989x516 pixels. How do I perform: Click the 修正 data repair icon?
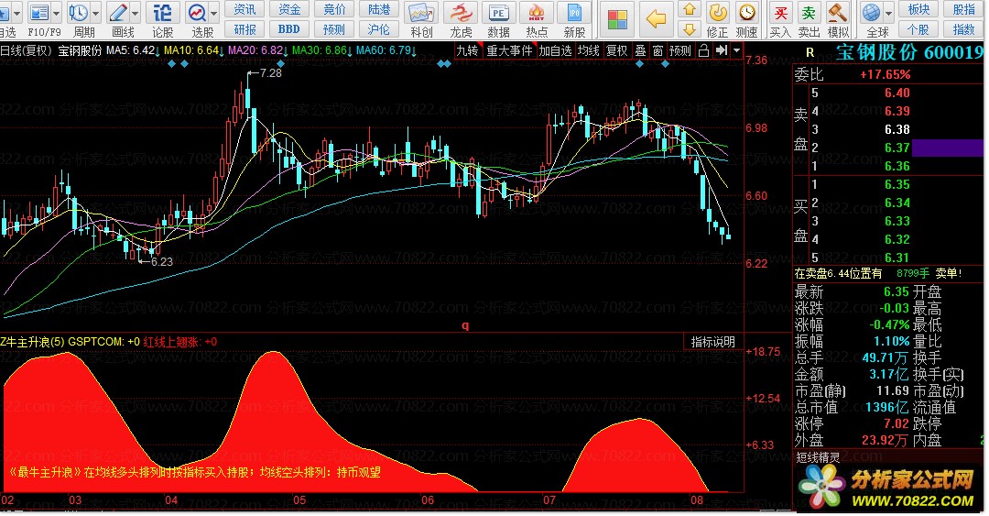(x=717, y=13)
